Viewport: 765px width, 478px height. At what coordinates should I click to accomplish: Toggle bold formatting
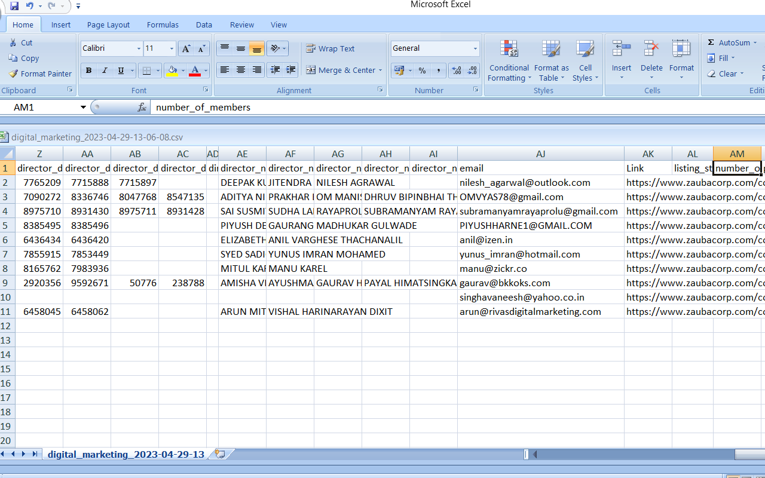(x=88, y=71)
